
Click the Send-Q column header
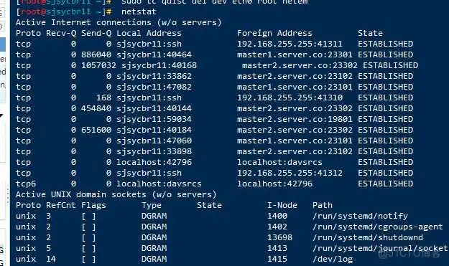96,34
